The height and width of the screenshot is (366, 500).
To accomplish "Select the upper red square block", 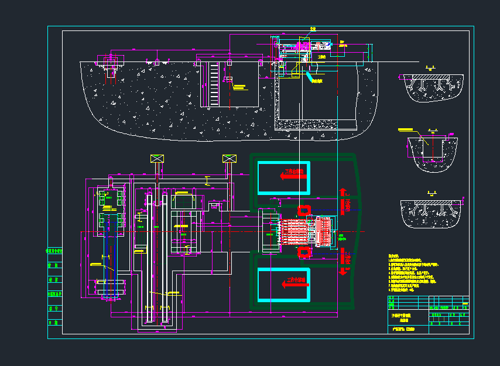I will 304,210.
